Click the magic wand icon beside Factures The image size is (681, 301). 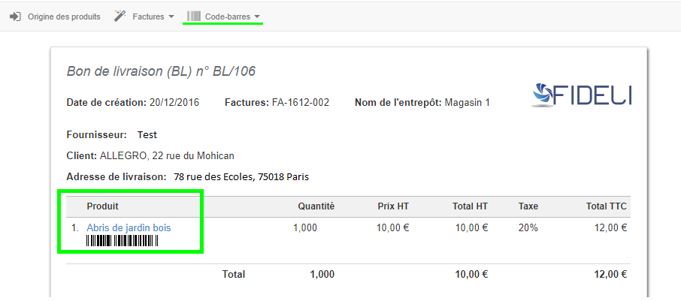[x=120, y=16]
